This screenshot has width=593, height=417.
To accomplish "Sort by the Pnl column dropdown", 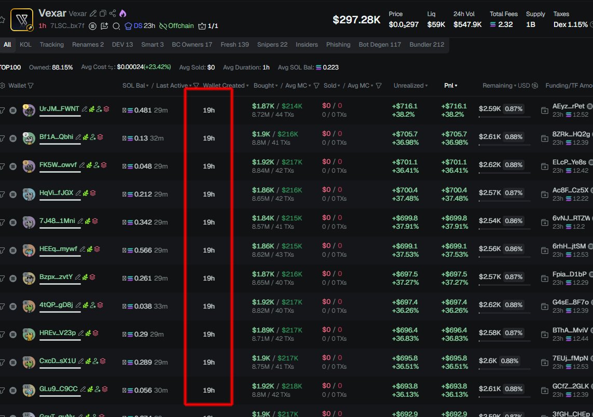I will (x=451, y=86).
